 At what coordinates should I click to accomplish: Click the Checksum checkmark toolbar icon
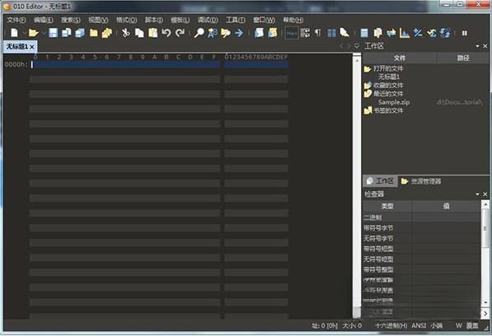coord(432,33)
